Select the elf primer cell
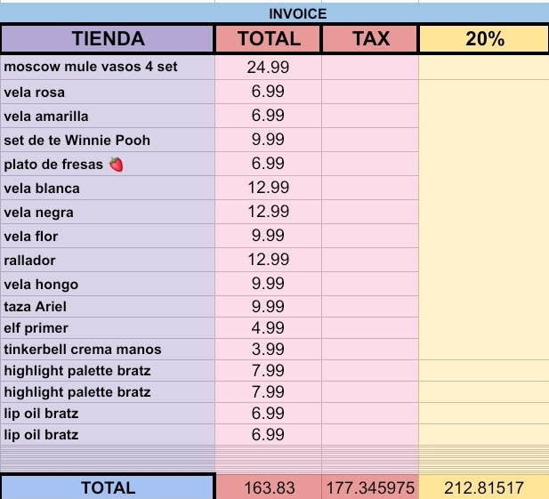549x499 pixels. (108, 328)
